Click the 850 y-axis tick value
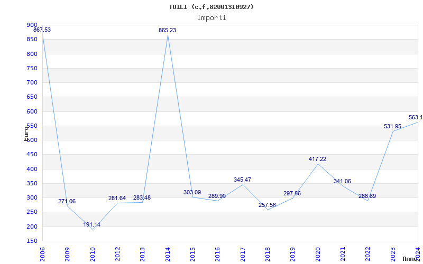 click(32, 39)
